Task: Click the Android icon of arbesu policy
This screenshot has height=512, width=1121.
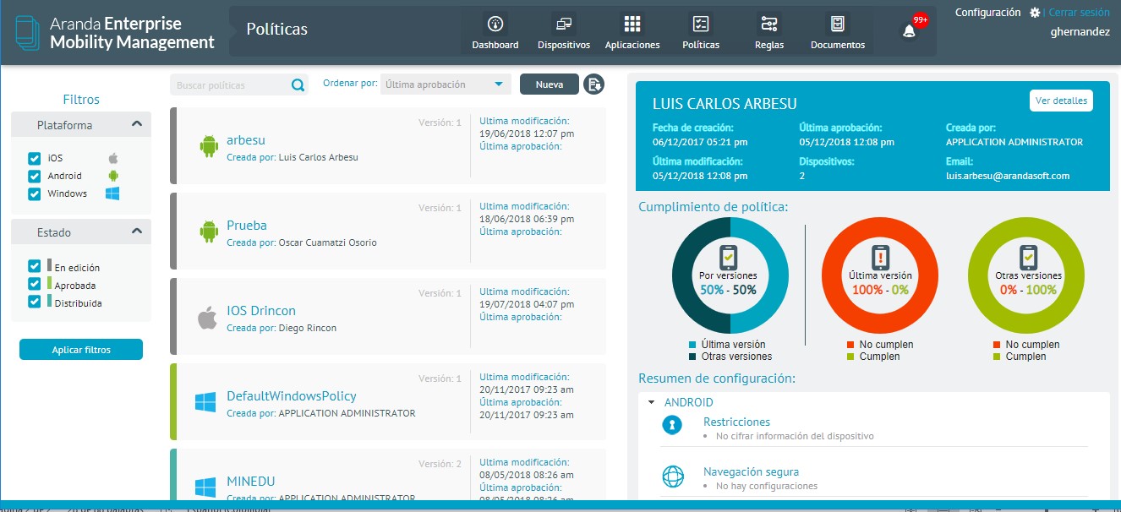Action: tap(209, 146)
